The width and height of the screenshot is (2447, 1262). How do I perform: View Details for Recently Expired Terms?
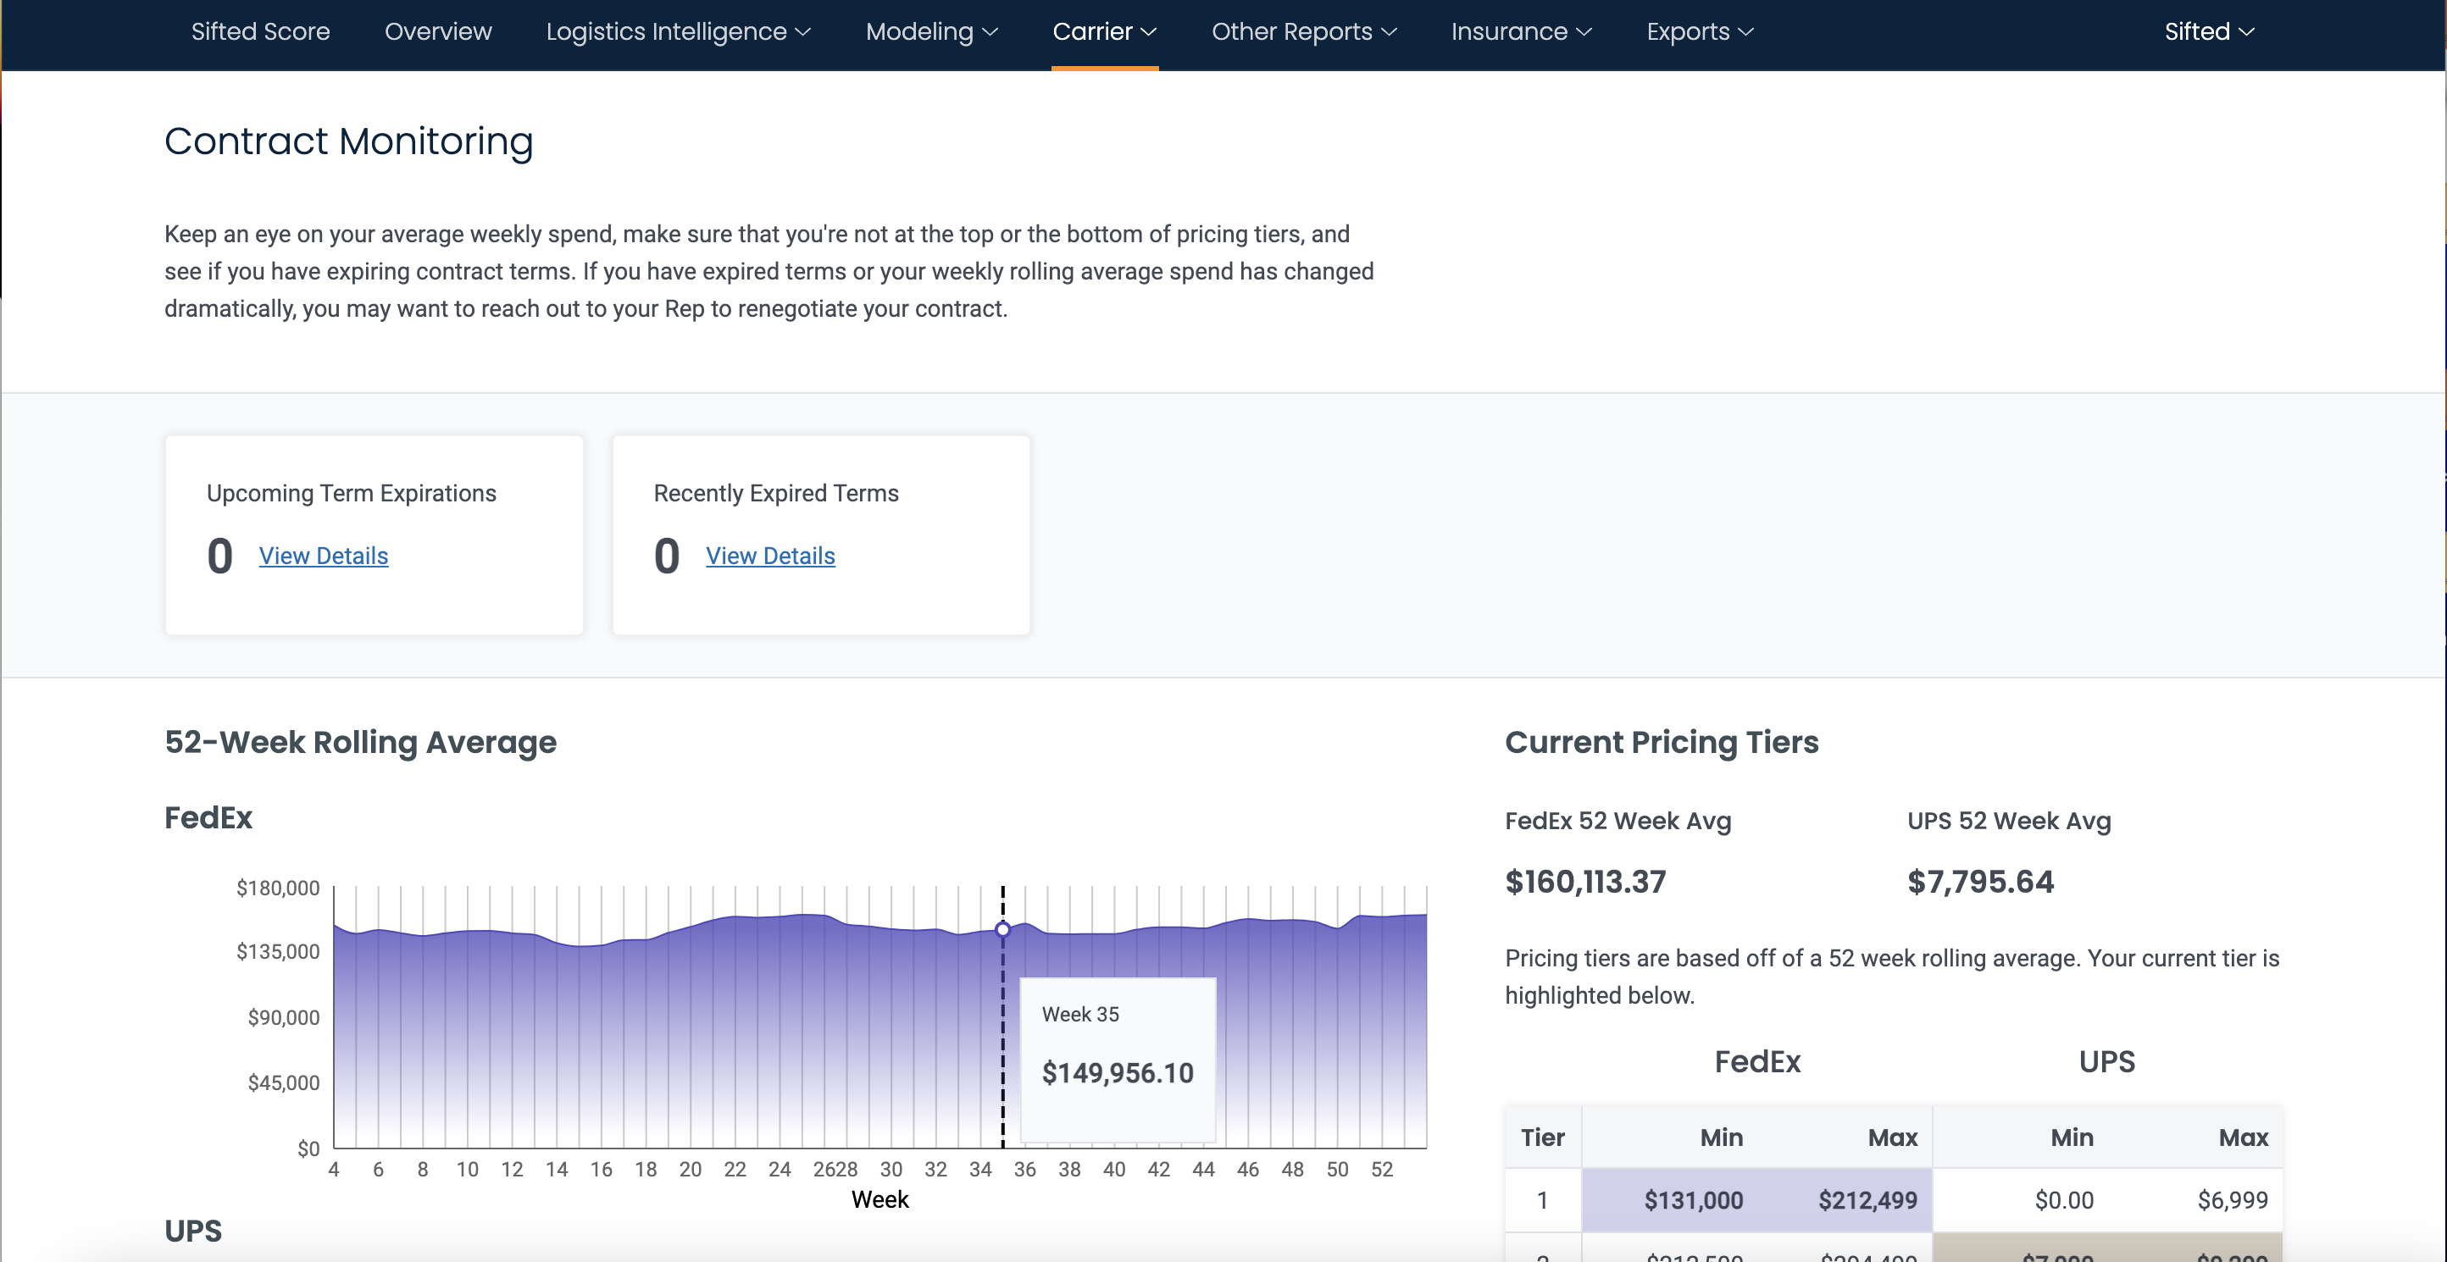[769, 556]
